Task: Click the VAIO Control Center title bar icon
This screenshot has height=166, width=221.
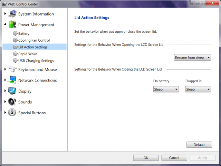Action: click(x=4, y=4)
